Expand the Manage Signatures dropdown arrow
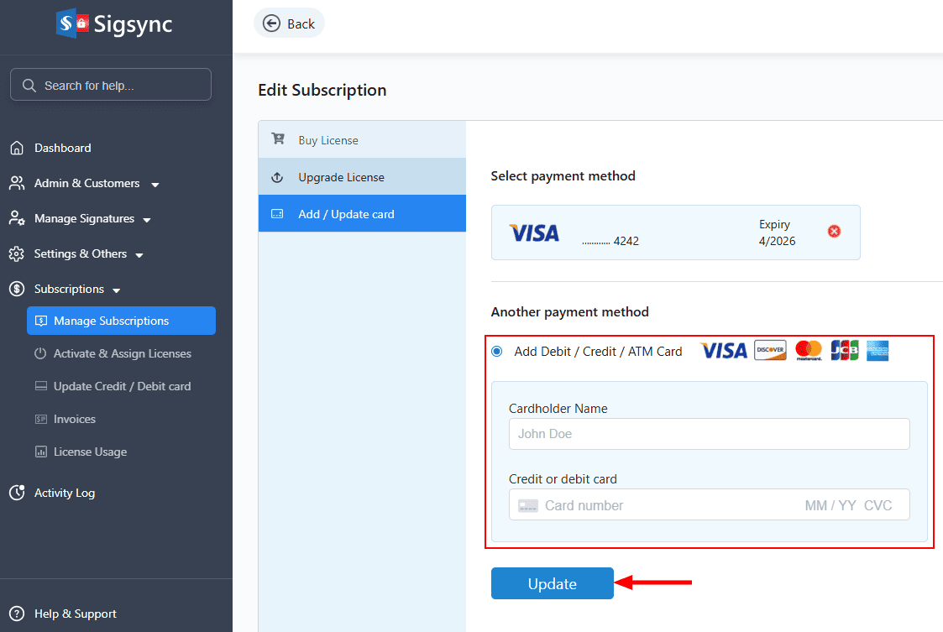 point(147,220)
